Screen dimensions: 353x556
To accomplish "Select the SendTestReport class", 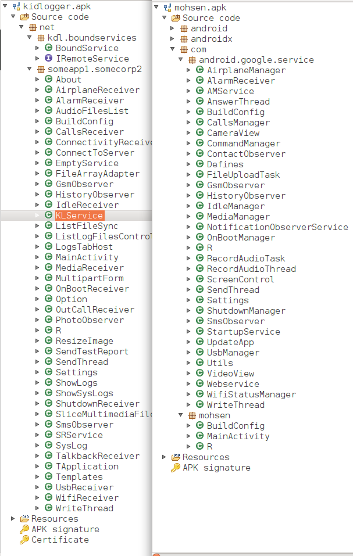I will pos(92,351).
